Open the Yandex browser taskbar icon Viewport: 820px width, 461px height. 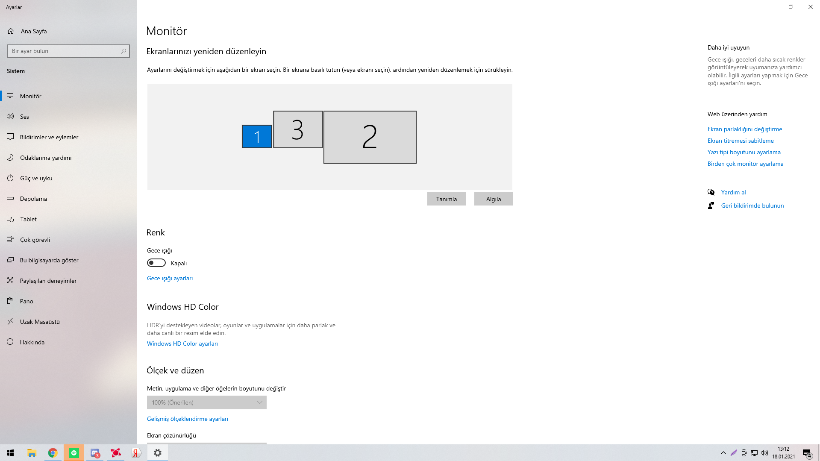point(136,453)
